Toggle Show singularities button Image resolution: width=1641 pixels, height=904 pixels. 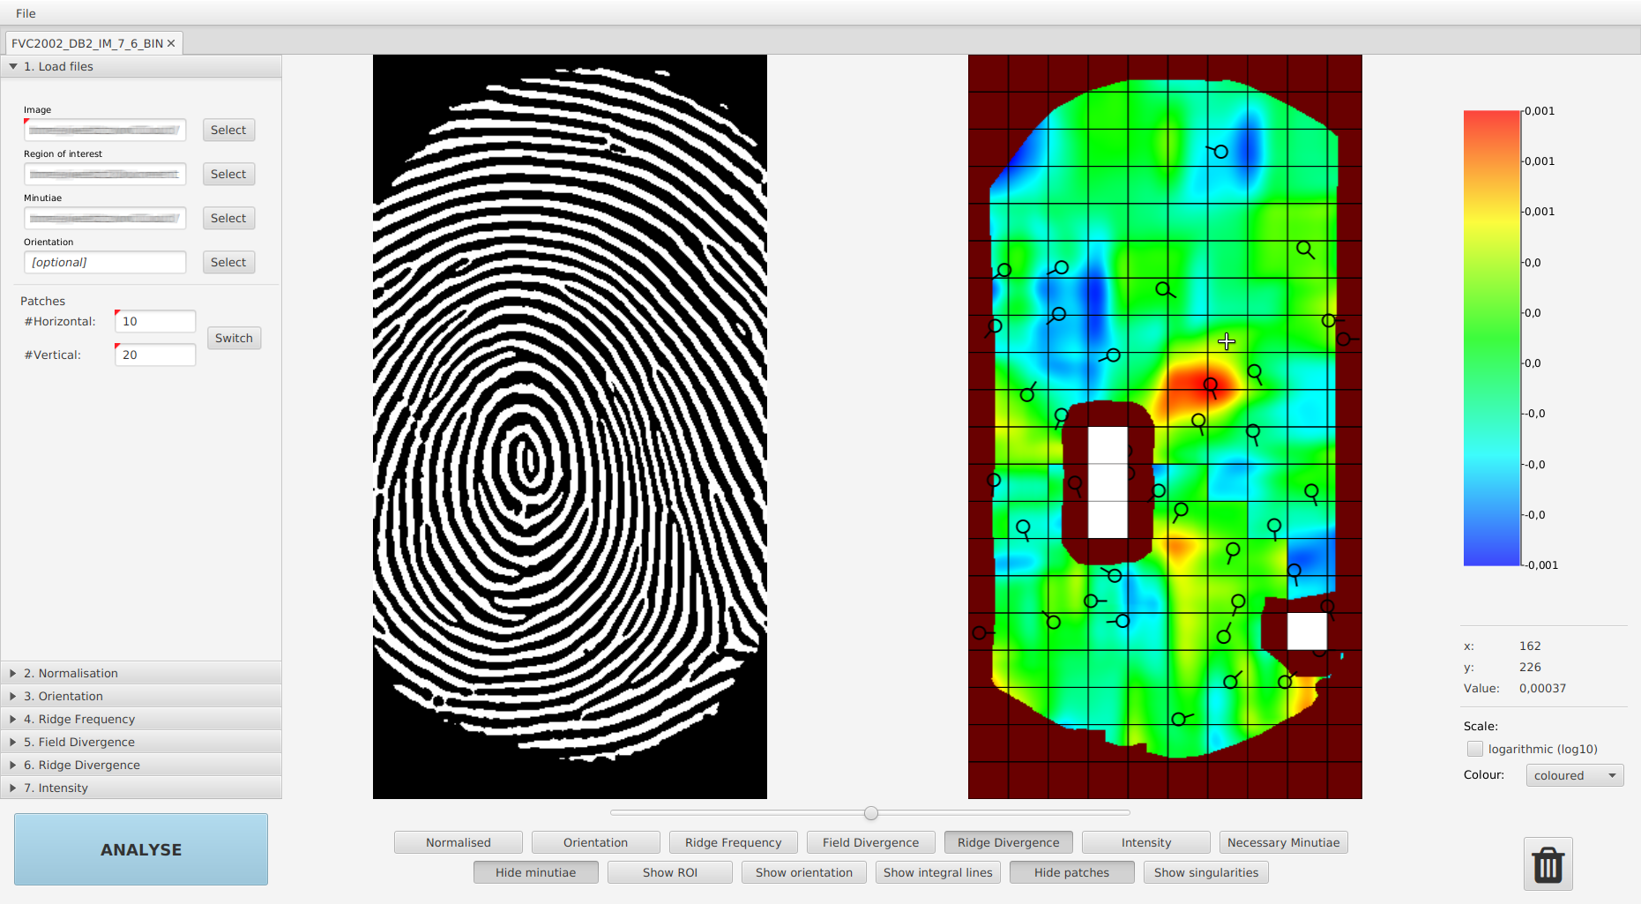point(1206,872)
